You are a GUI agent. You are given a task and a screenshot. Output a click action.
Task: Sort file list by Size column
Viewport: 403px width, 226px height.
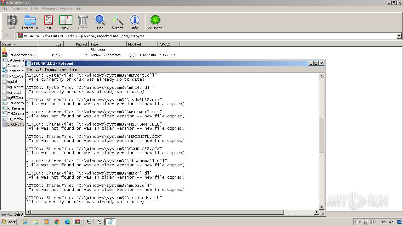[51, 44]
